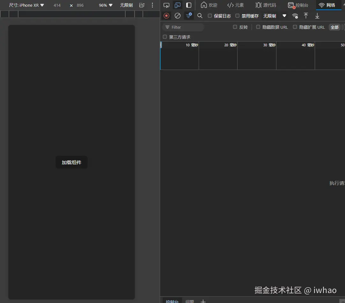Image resolution: width=345 pixels, height=303 pixels.
Task: Rotate the device screen icon
Action: pos(142,5)
